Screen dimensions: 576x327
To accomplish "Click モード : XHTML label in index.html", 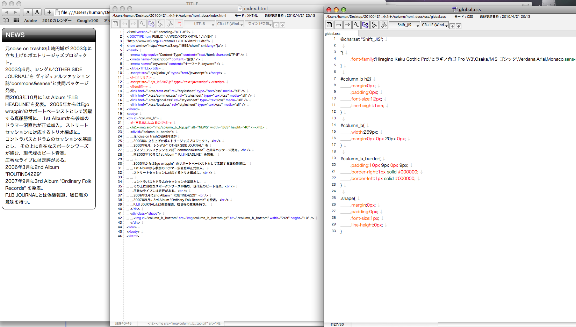I will click(x=246, y=15).
